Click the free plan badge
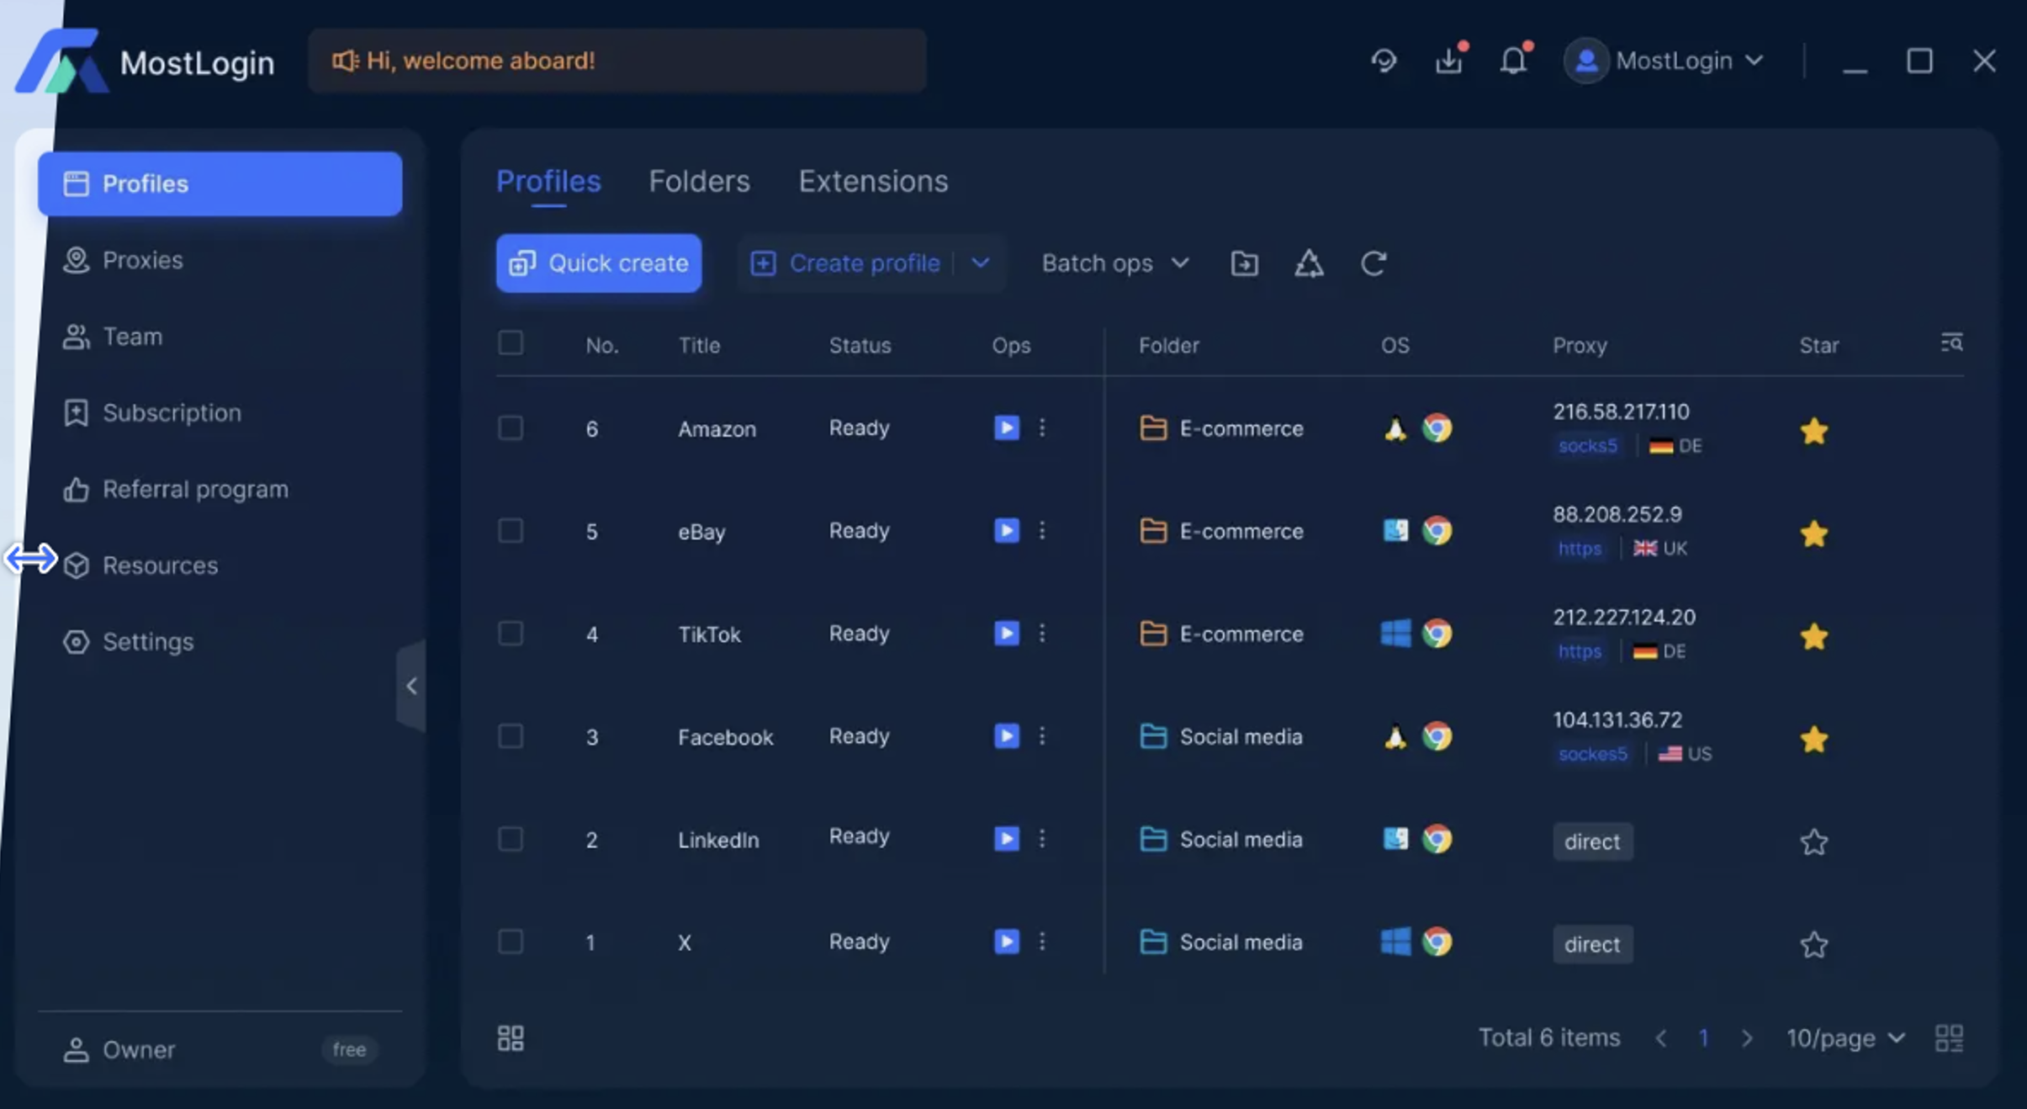The image size is (2027, 1109). click(349, 1049)
